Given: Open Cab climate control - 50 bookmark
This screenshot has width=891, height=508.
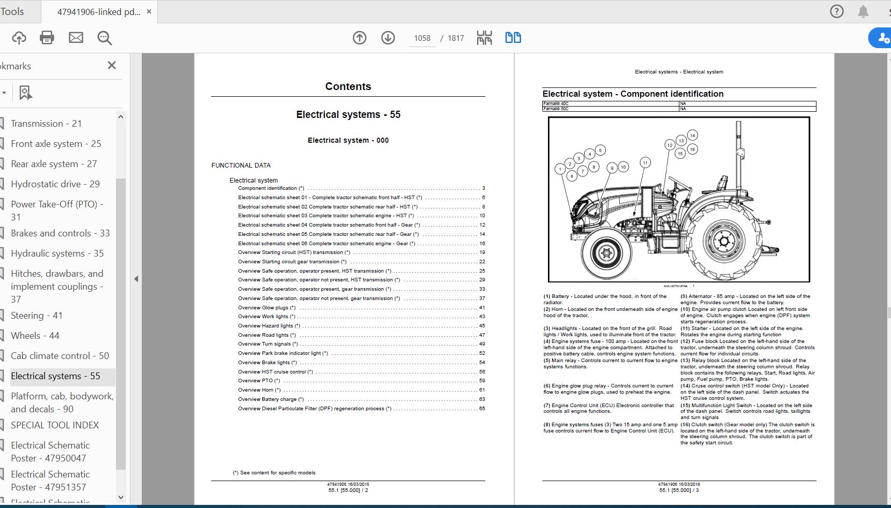Looking at the screenshot, I should pos(60,356).
